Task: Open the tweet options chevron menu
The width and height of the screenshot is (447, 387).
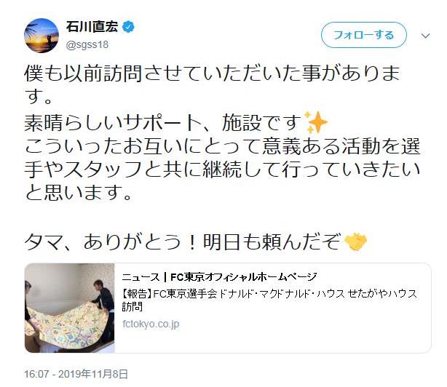Action: tap(425, 36)
